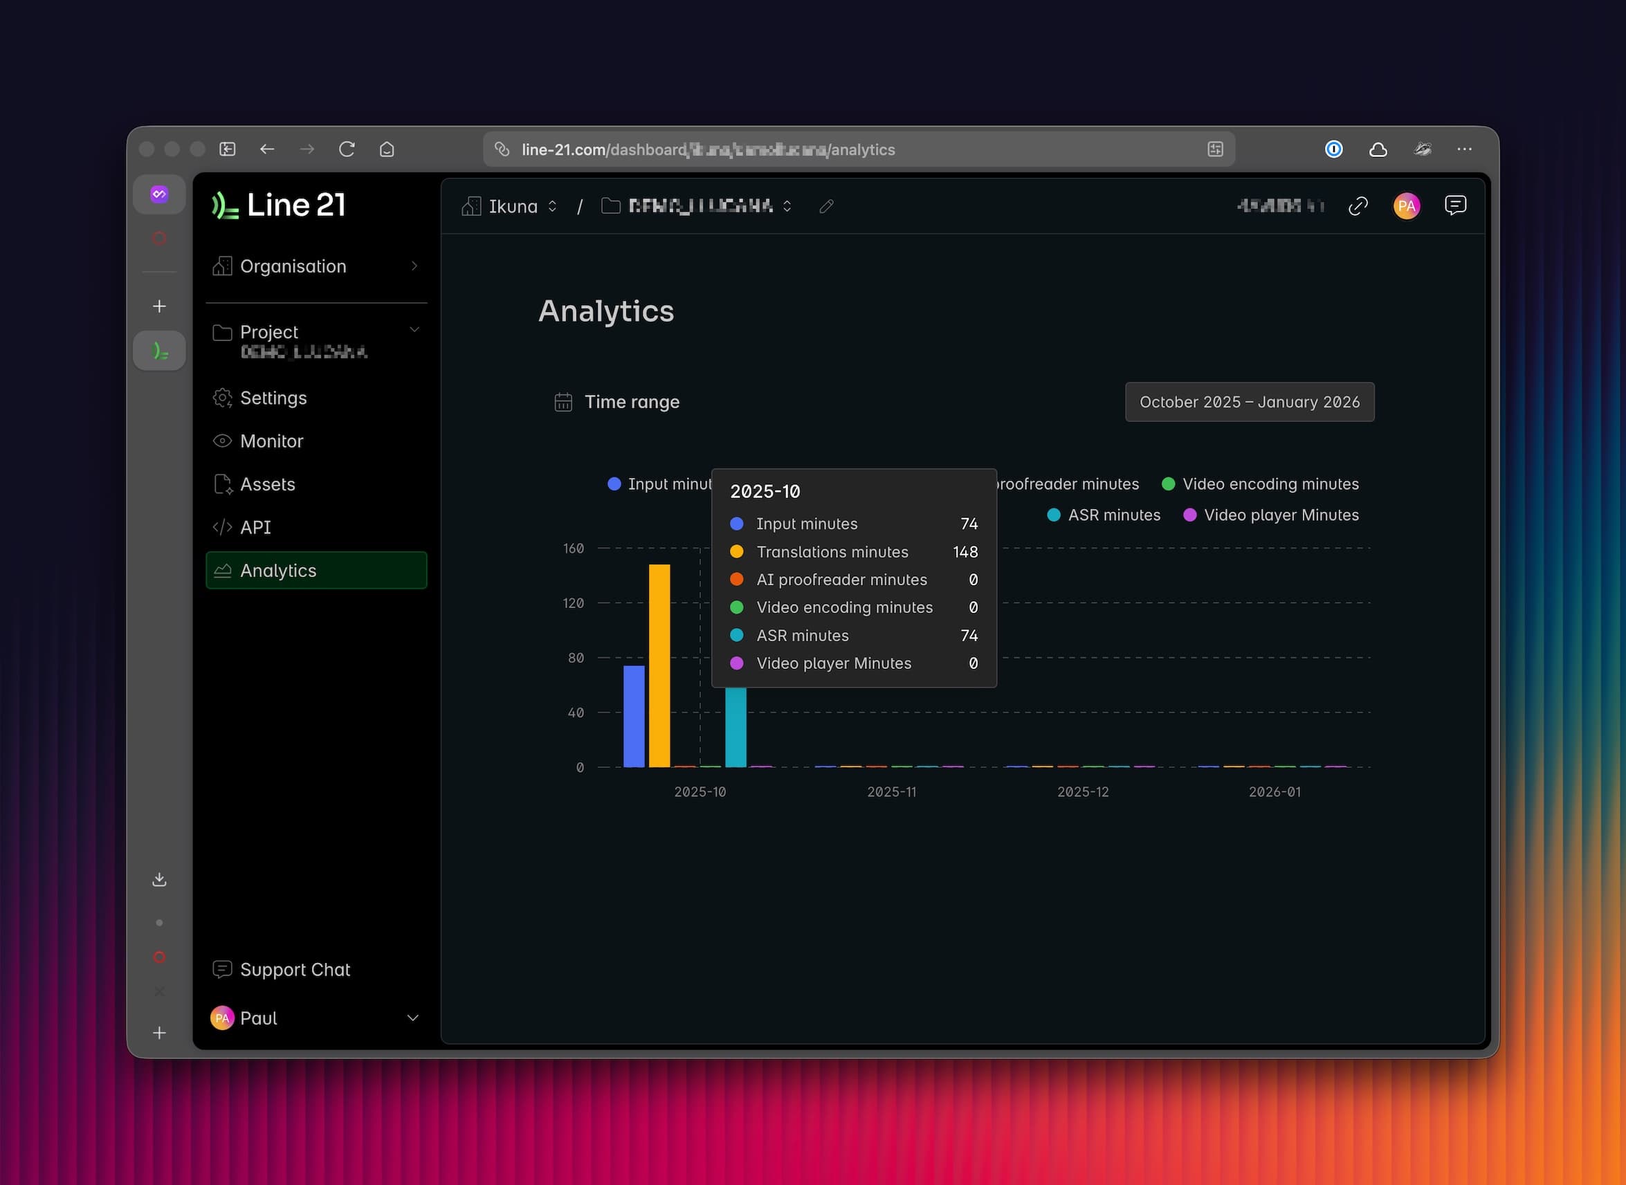This screenshot has width=1626, height=1185.
Task: Open the October 2025 – January 2026 range picker
Action: pos(1249,402)
